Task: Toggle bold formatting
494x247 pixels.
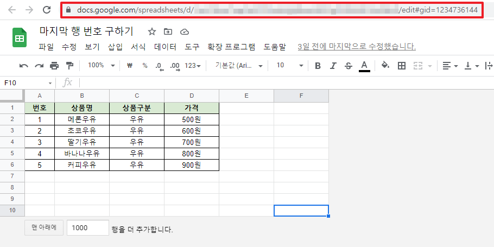Action: pyautogui.click(x=318, y=66)
